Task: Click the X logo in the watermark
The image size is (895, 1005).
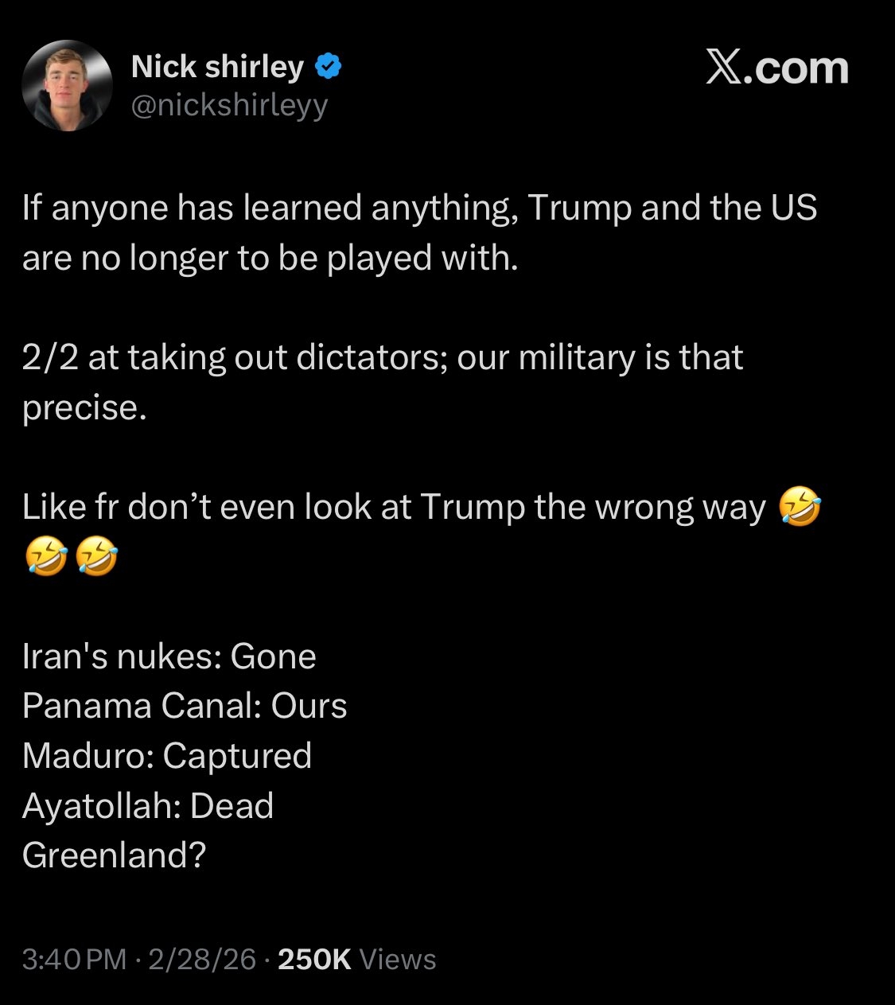Action: (x=724, y=69)
